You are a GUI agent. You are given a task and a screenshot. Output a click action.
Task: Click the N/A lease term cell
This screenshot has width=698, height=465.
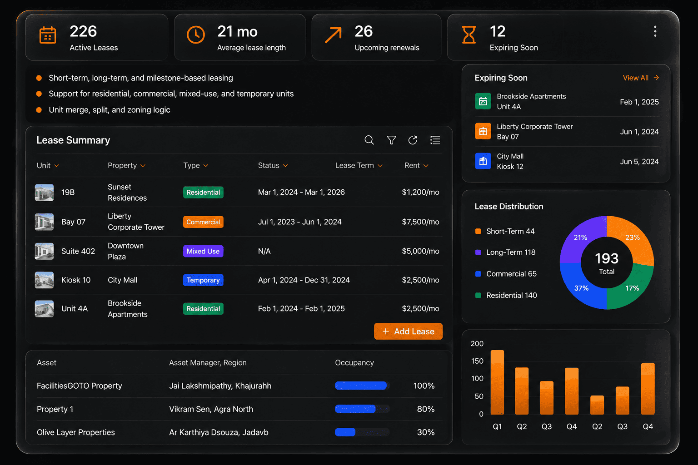coord(264,251)
